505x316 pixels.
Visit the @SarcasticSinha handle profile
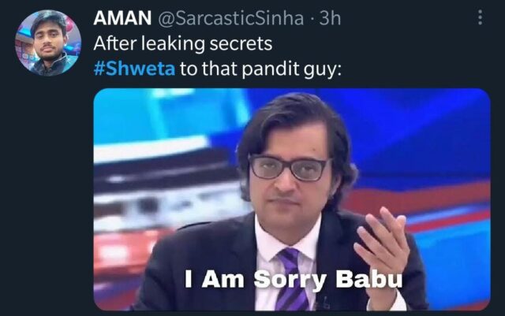[x=230, y=18]
